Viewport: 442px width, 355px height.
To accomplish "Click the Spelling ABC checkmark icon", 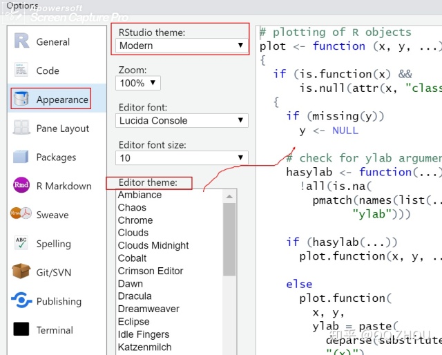I will (21, 243).
